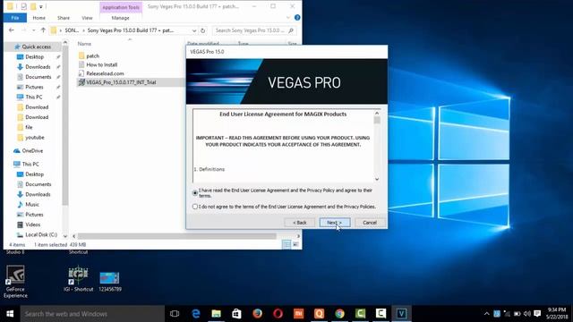The height and width of the screenshot is (322, 573).
Task: Switch to the Home ribbon tab
Action: (x=38, y=18)
